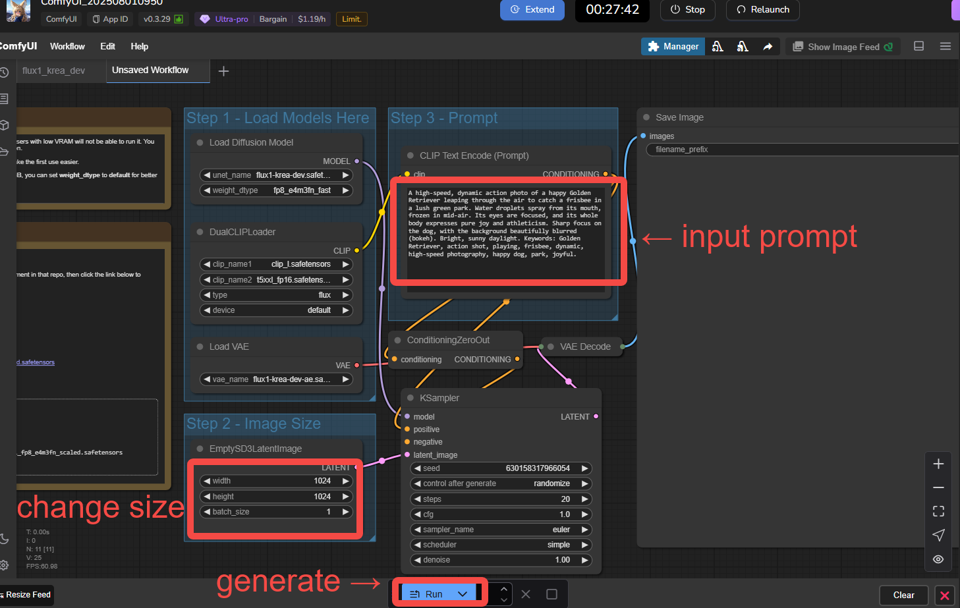Open scheduler simple selector
Screen dimensions: 960x608
point(501,545)
